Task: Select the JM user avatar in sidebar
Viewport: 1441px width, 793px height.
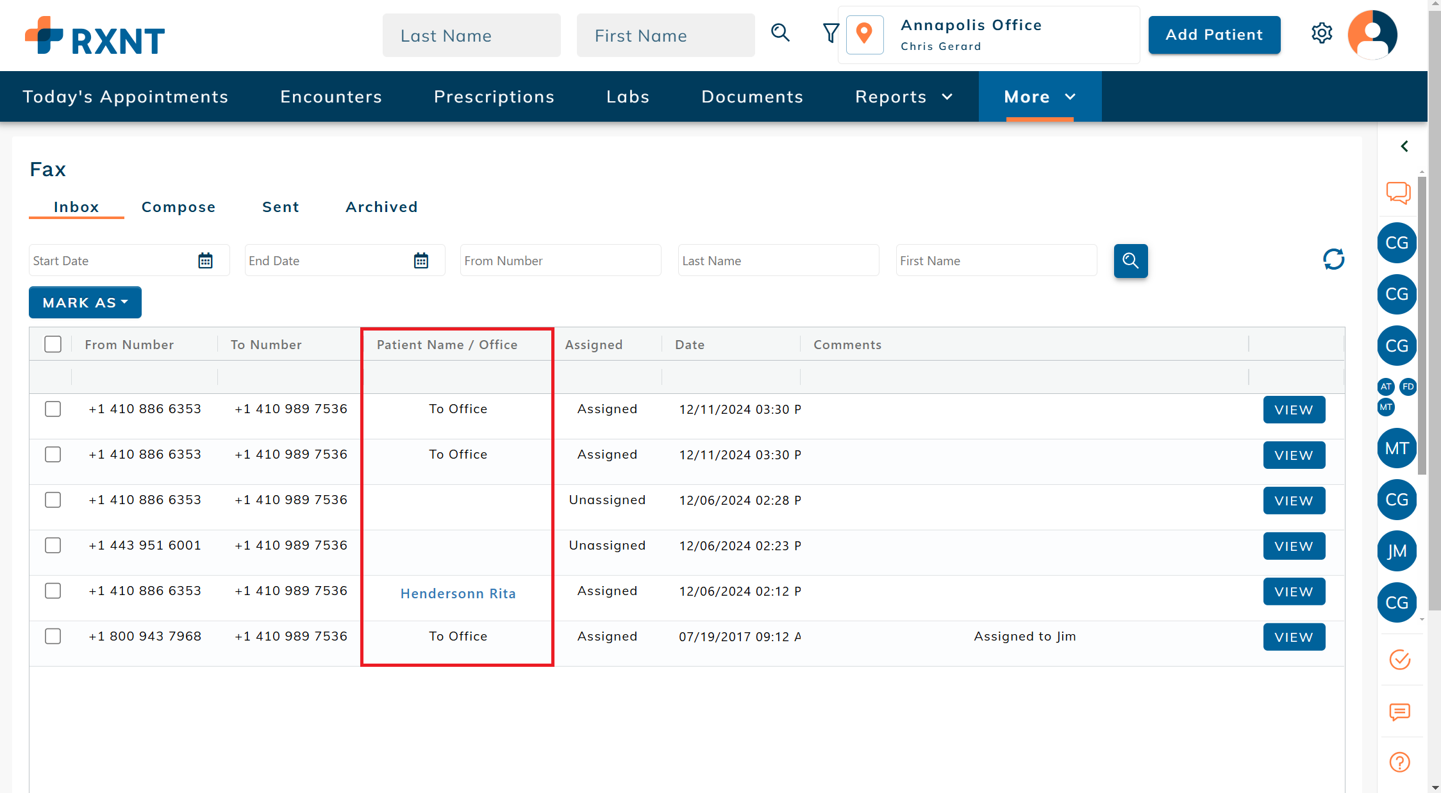Action: pyautogui.click(x=1397, y=551)
